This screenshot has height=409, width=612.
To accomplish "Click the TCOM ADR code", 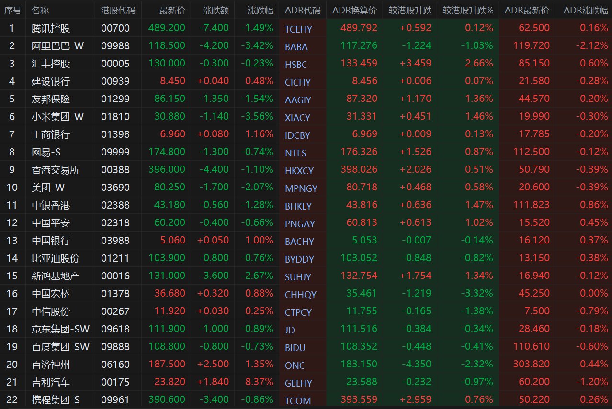I will tap(298, 401).
